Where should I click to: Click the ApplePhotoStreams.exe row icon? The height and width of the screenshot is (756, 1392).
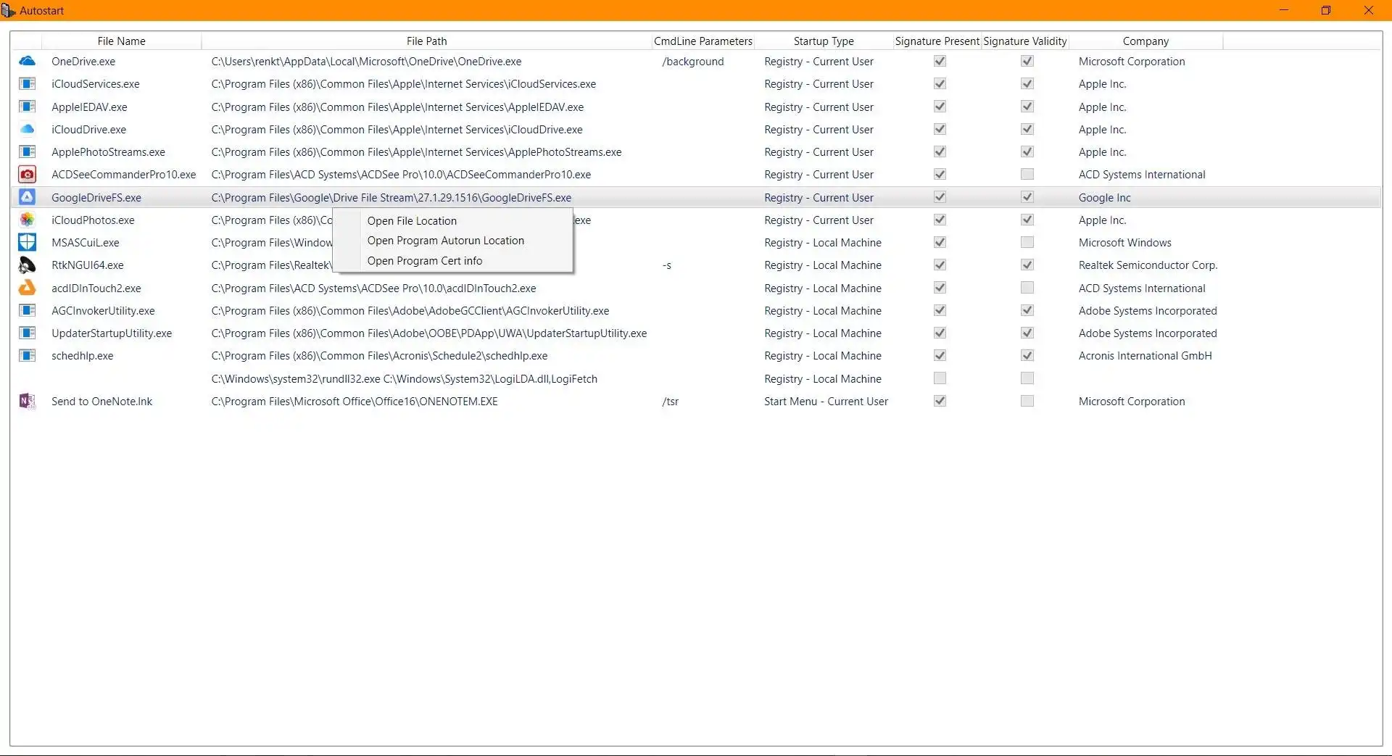(x=27, y=152)
